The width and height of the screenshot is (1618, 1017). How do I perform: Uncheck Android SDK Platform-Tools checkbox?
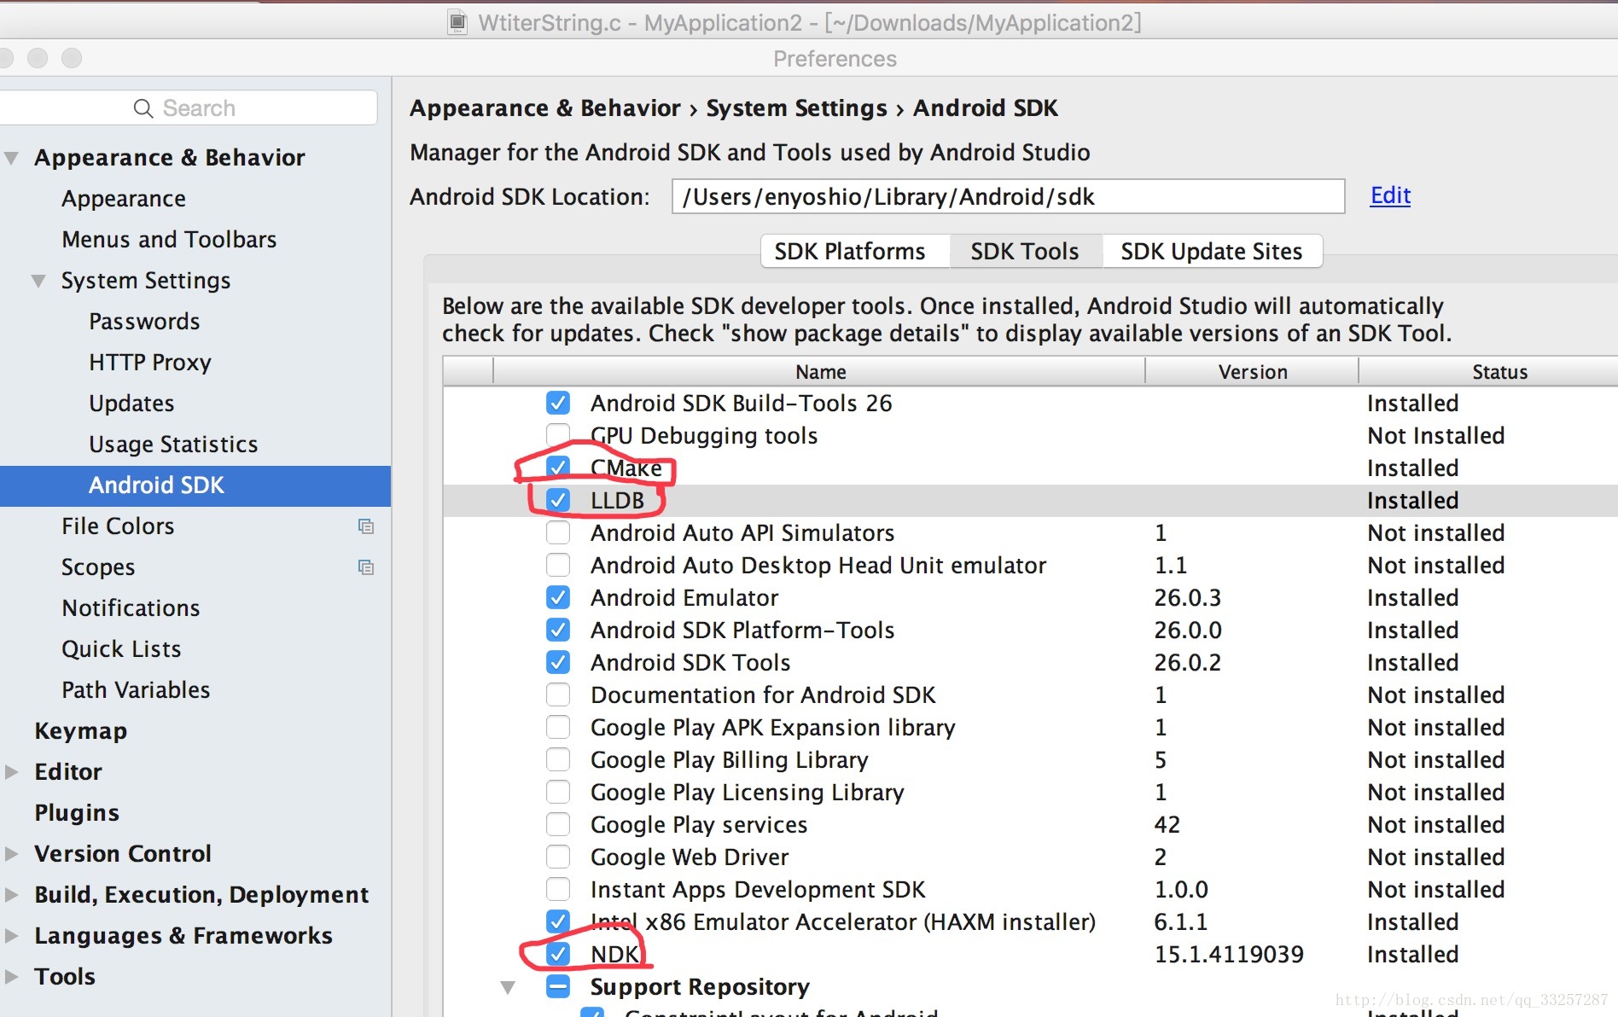(x=558, y=630)
